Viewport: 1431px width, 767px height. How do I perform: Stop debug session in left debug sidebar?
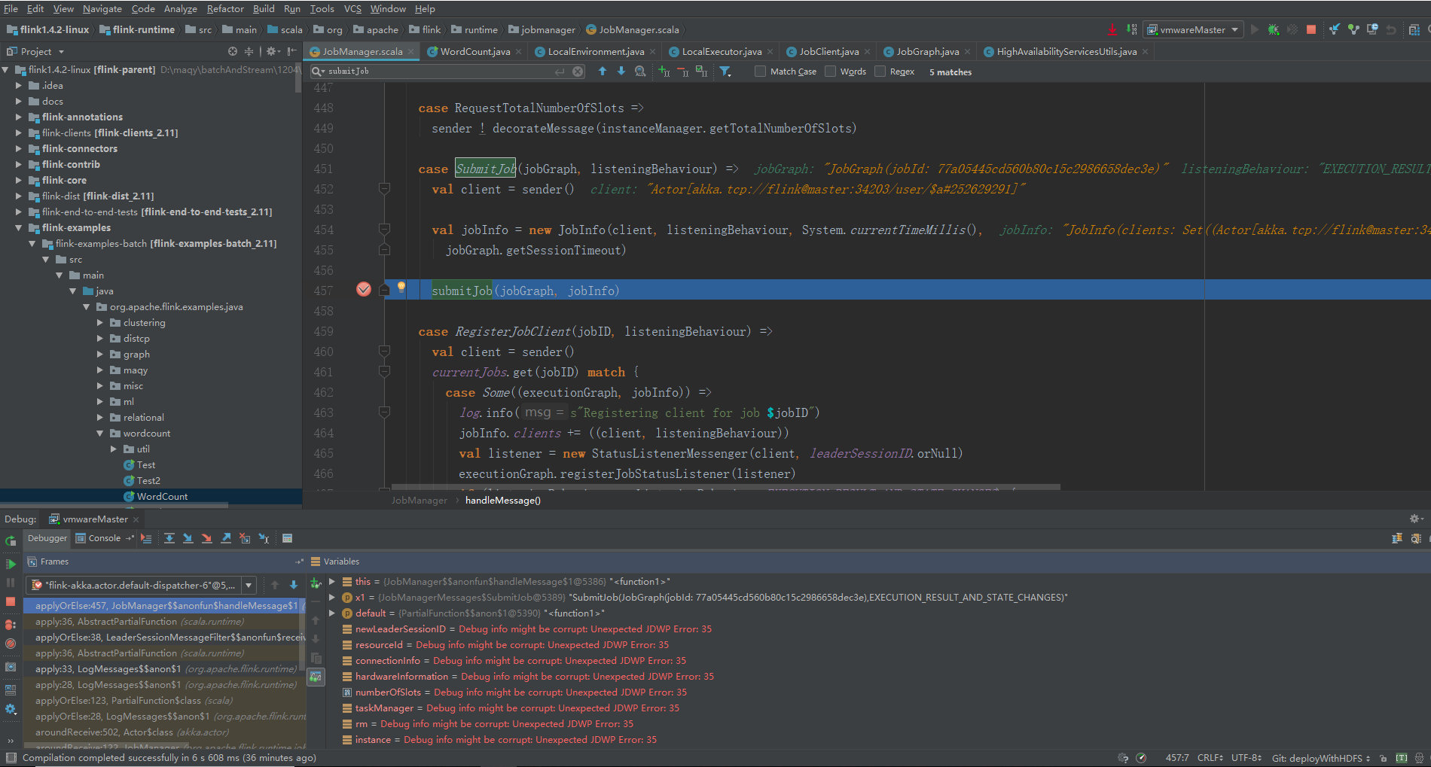[11, 601]
